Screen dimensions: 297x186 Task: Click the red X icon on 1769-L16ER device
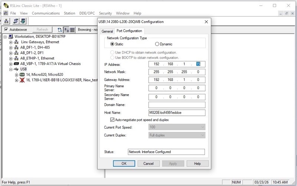pos(22,80)
